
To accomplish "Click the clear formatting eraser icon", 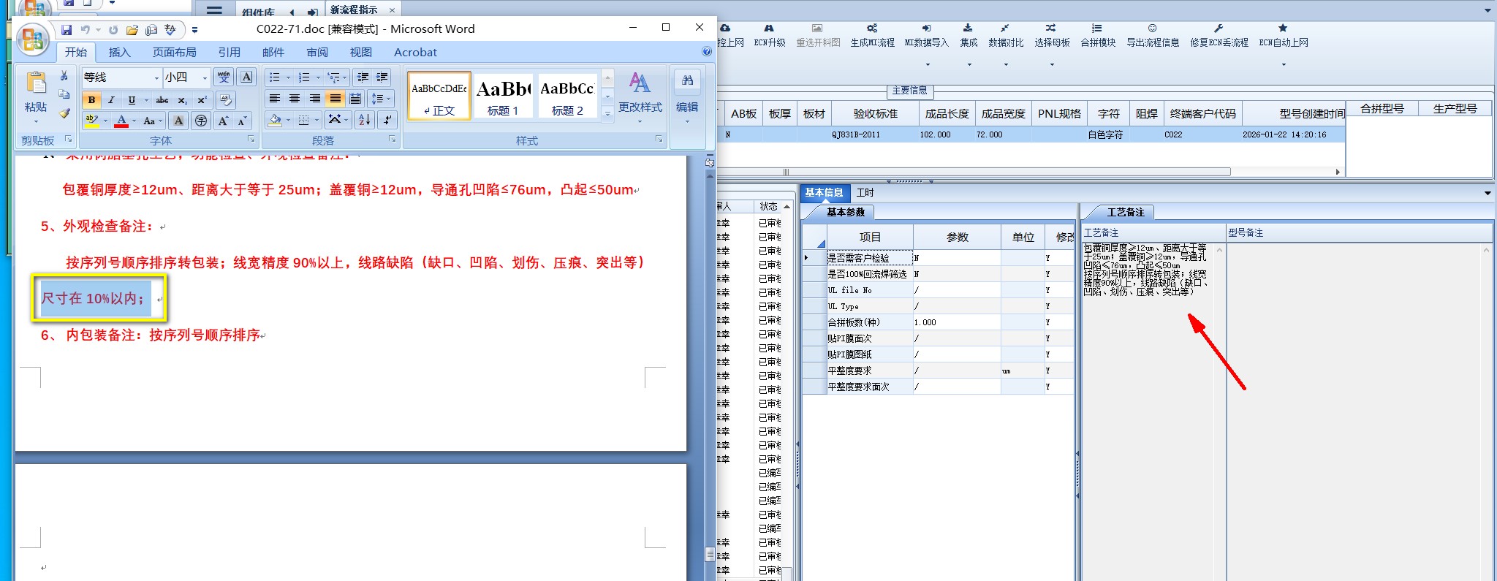I will (x=226, y=100).
